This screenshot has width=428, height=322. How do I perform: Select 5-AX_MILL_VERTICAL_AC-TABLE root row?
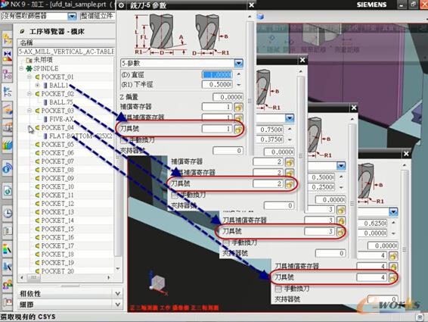(67, 52)
